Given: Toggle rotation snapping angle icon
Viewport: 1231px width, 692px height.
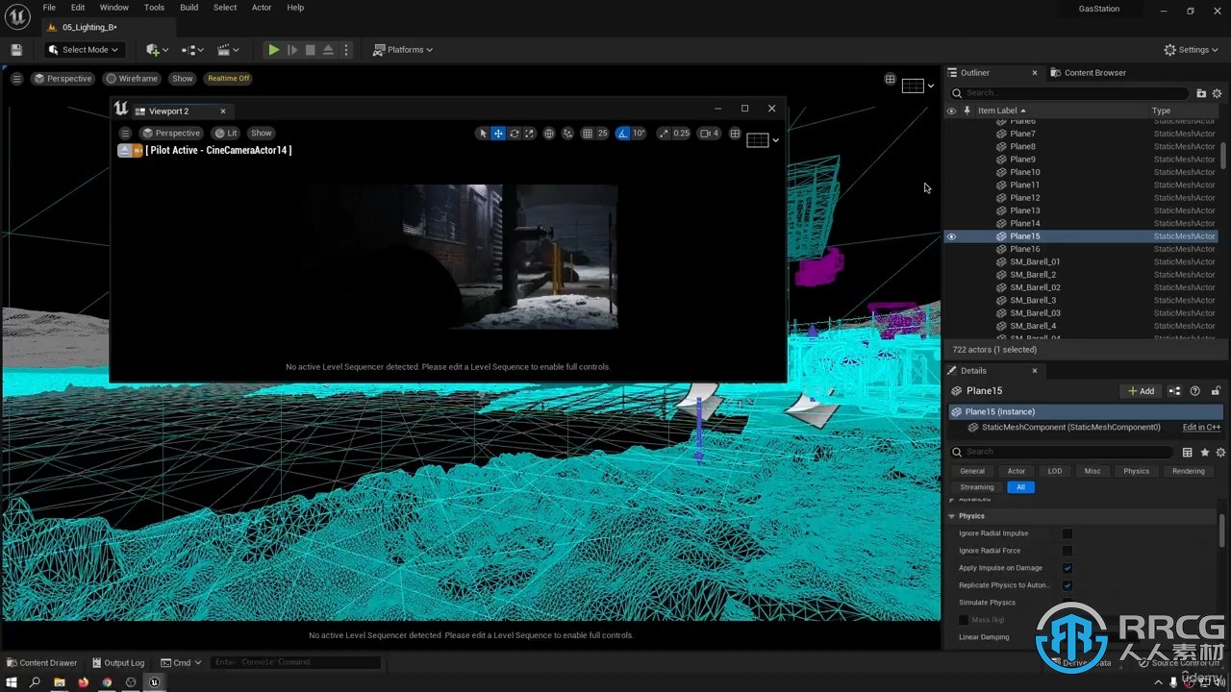Looking at the screenshot, I should pos(623,134).
